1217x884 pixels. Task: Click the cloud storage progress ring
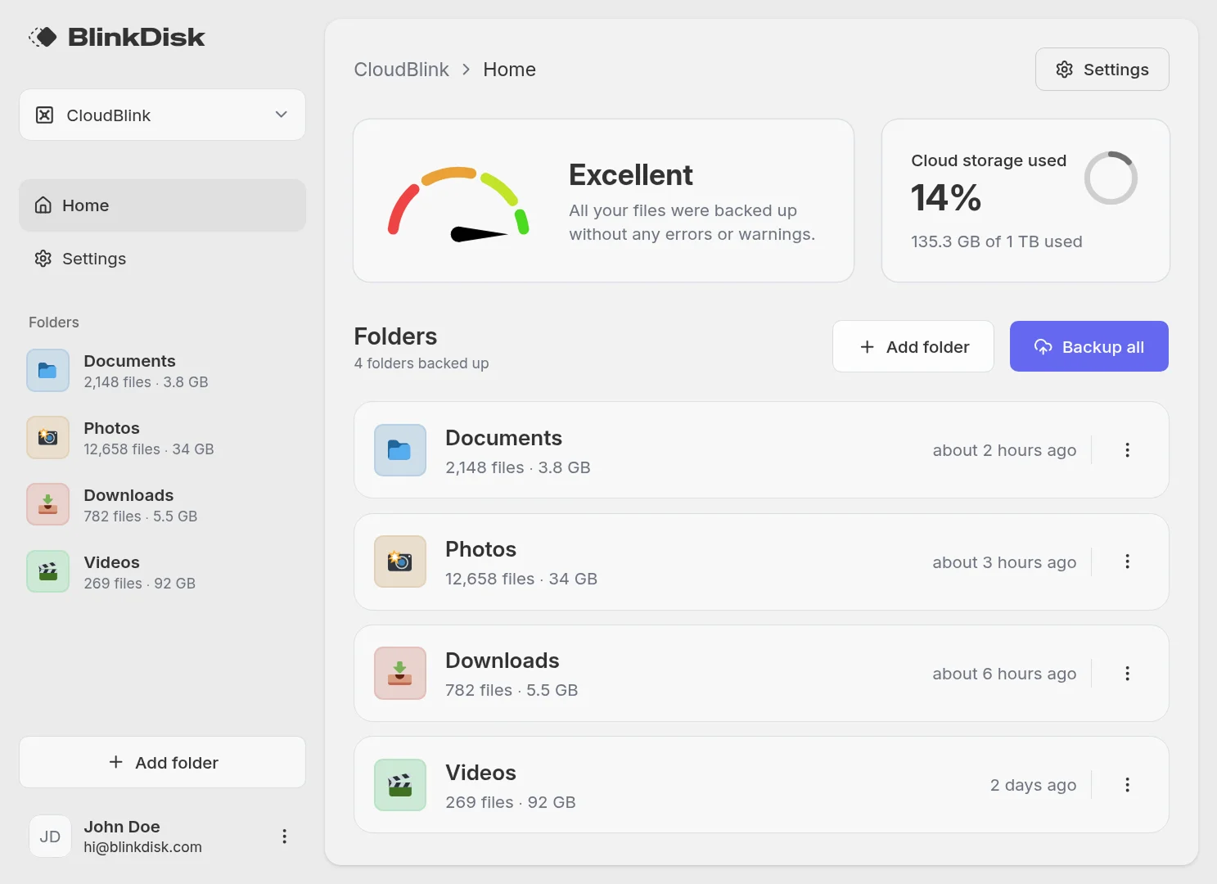[1111, 177]
